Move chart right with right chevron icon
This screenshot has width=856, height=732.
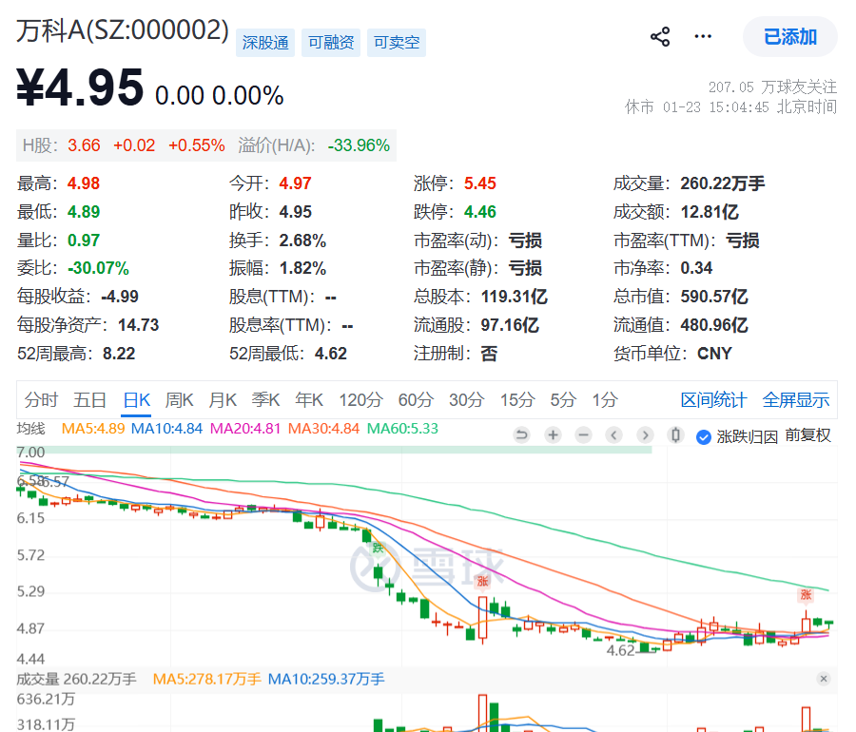click(645, 435)
